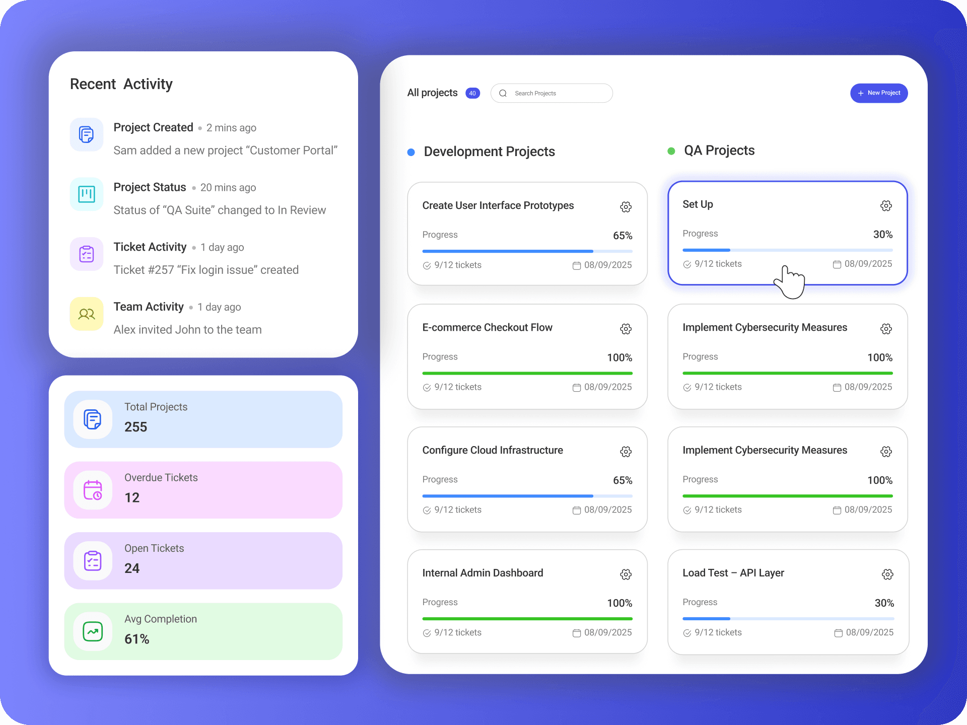
Task: Open settings for Configure Cloud Infrastructure
Action: (626, 452)
